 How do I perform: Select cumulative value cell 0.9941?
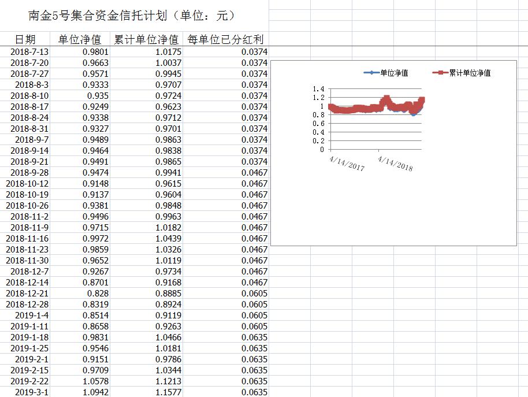pyautogui.click(x=147, y=173)
